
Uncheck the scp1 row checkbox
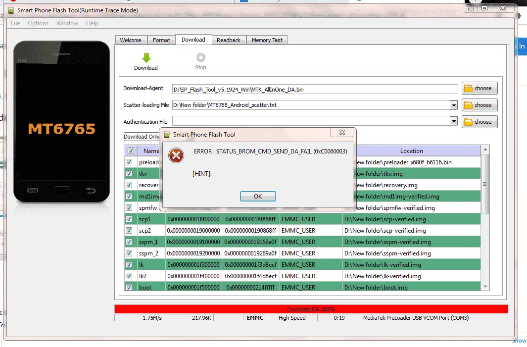pyautogui.click(x=129, y=219)
